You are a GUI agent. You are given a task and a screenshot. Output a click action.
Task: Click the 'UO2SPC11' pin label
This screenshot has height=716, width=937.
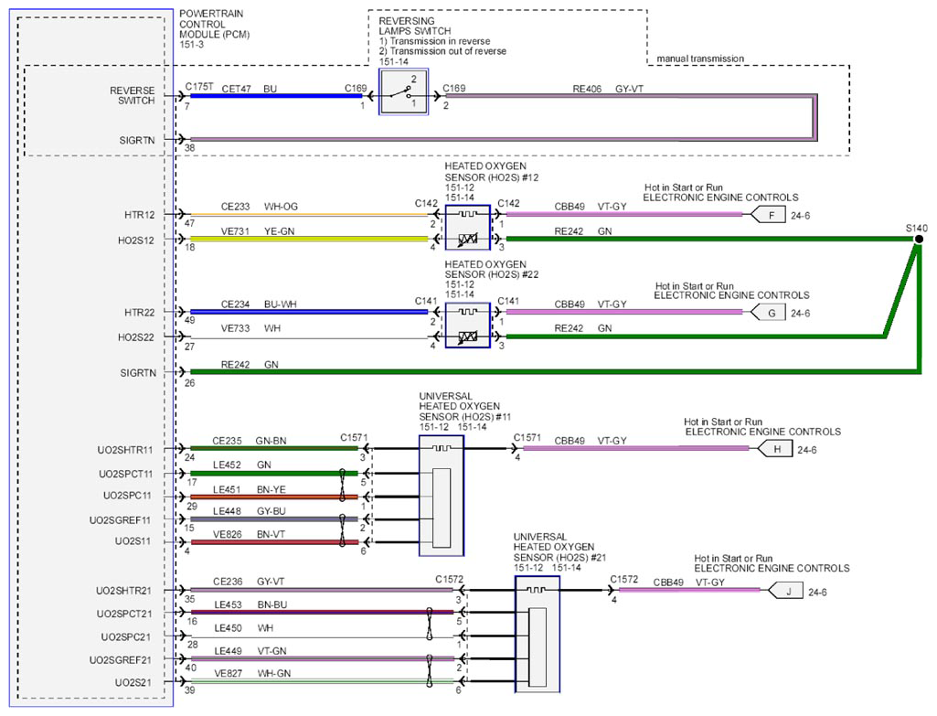tap(127, 496)
